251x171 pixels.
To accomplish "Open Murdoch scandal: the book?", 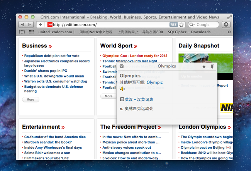I will point(48,142).
